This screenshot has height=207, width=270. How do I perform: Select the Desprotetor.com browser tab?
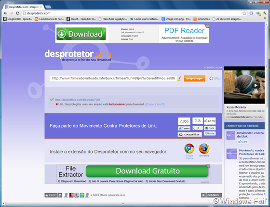(x=24, y=7)
